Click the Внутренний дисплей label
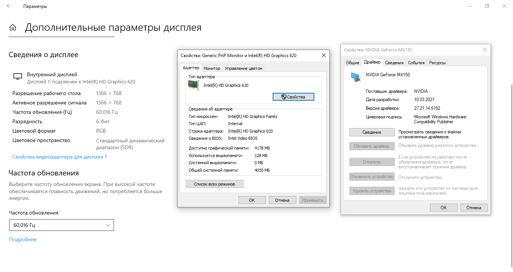This screenshot has height=272, width=513. click(52, 74)
